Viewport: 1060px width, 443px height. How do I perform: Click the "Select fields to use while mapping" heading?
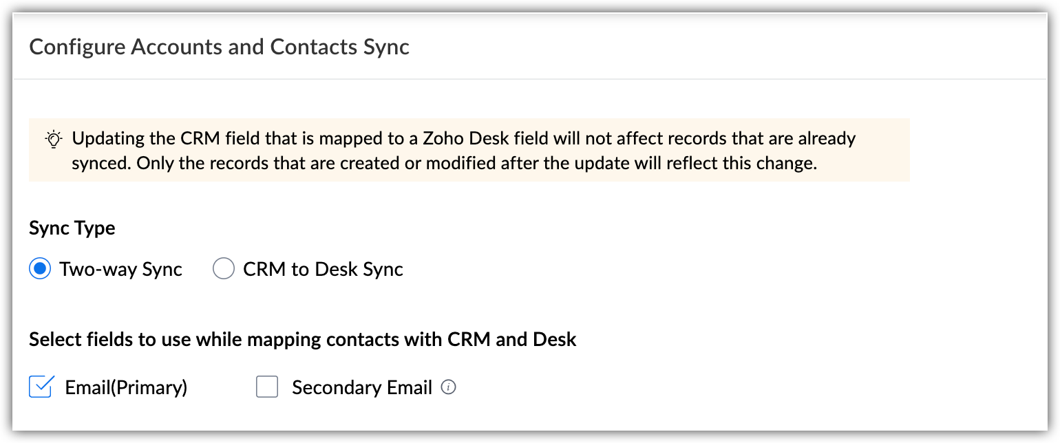tap(303, 340)
